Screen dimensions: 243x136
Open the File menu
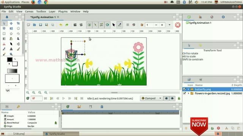tap(4, 11)
